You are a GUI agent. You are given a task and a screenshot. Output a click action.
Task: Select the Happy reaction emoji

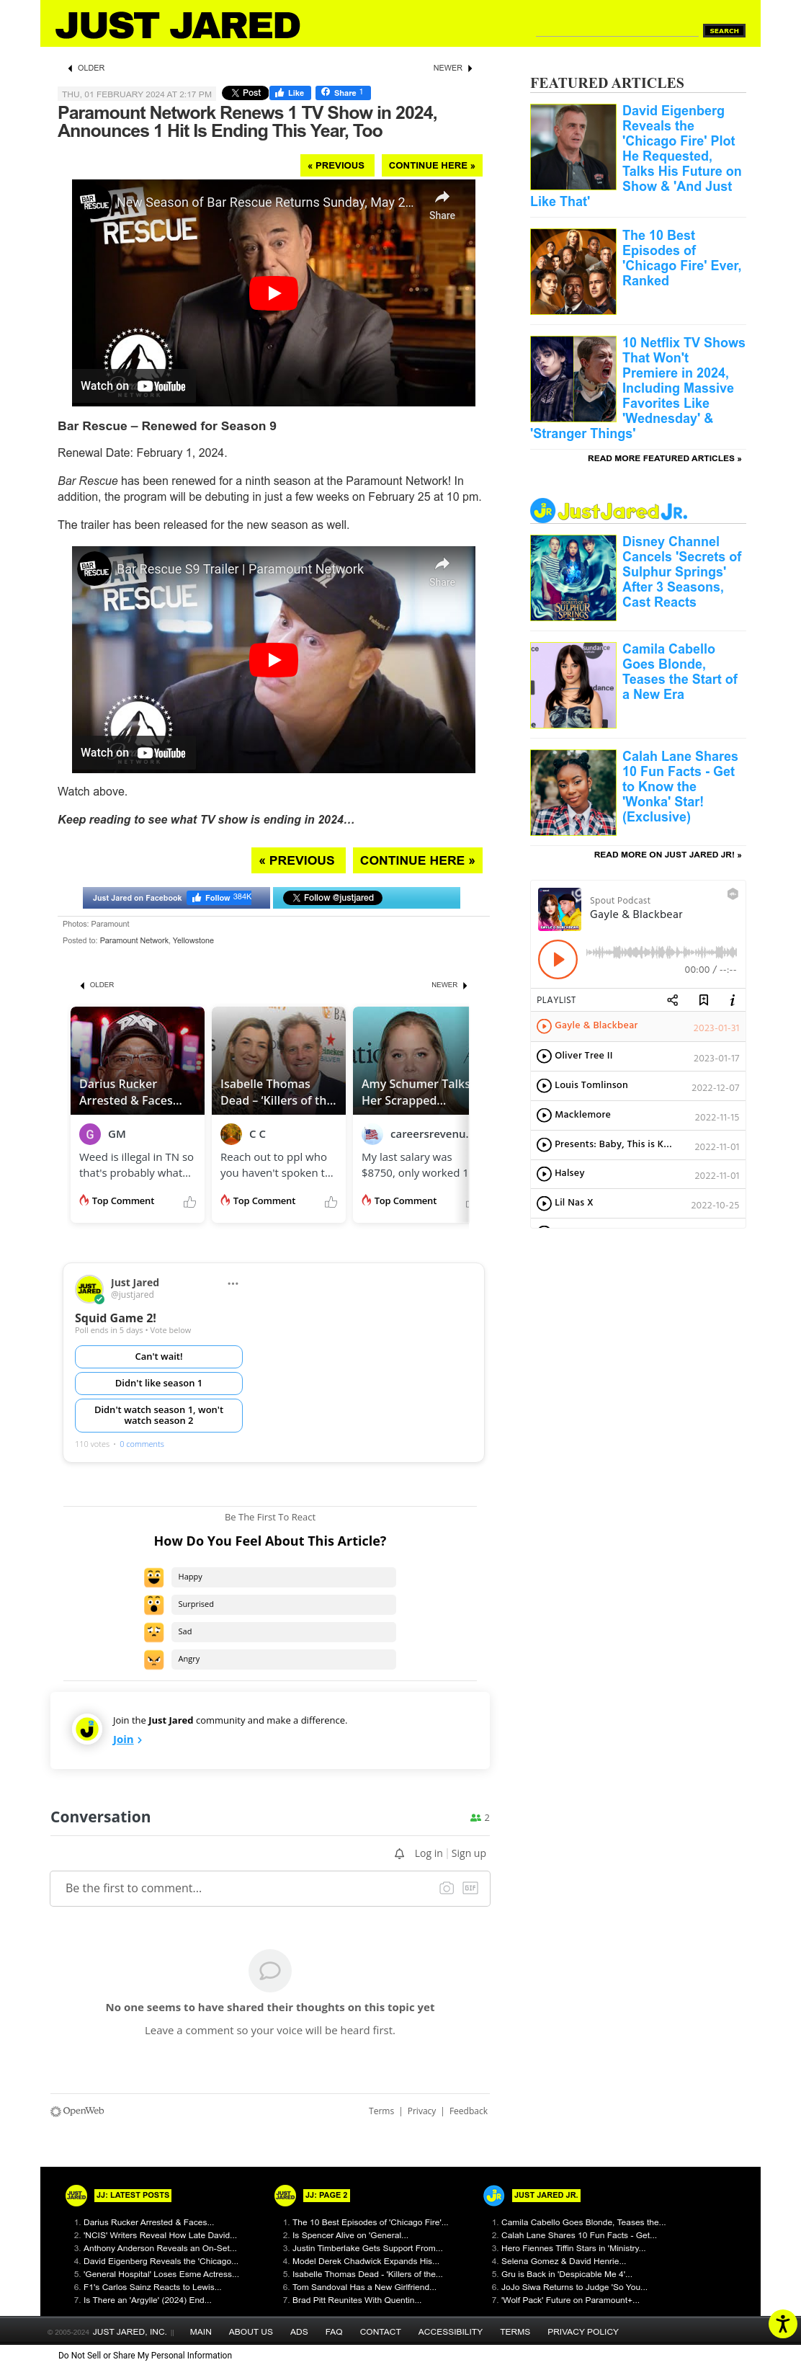click(x=153, y=1577)
